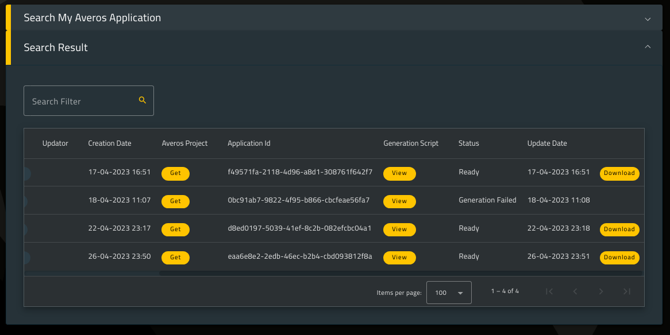Click creation date 22-04-2023 23:17

coord(119,228)
